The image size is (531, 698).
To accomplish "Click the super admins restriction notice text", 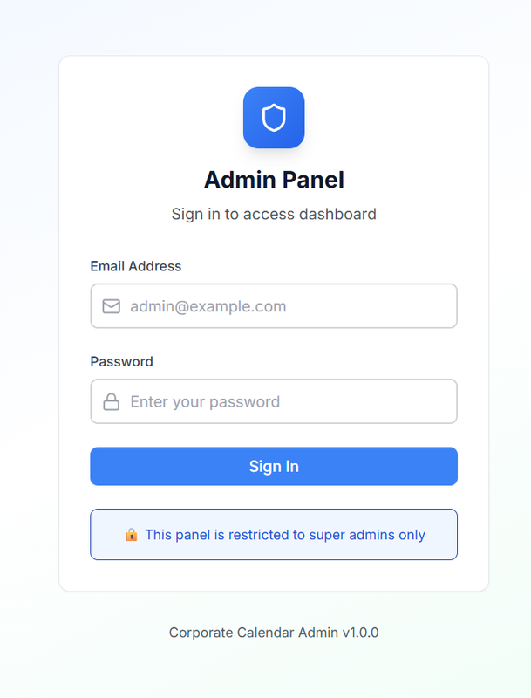I will [288, 534].
